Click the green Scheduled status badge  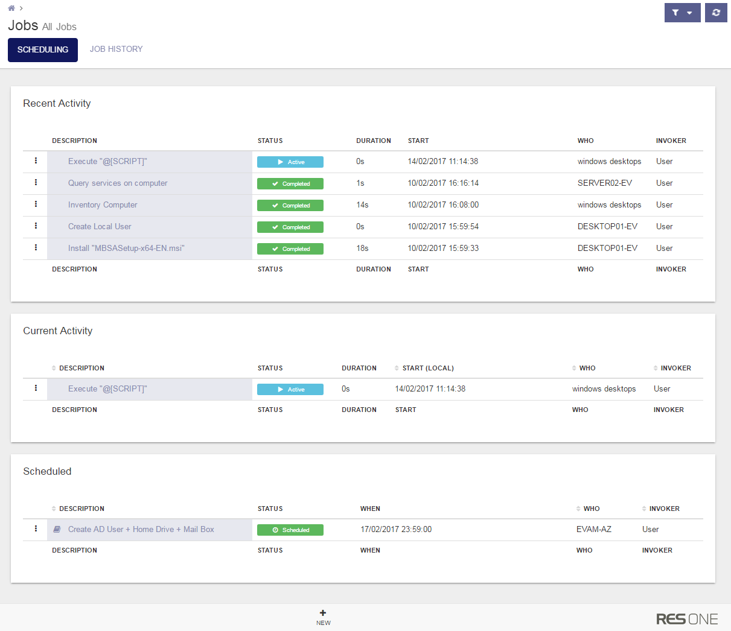(x=290, y=530)
